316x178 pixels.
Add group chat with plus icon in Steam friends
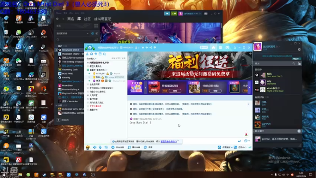click(299, 131)
